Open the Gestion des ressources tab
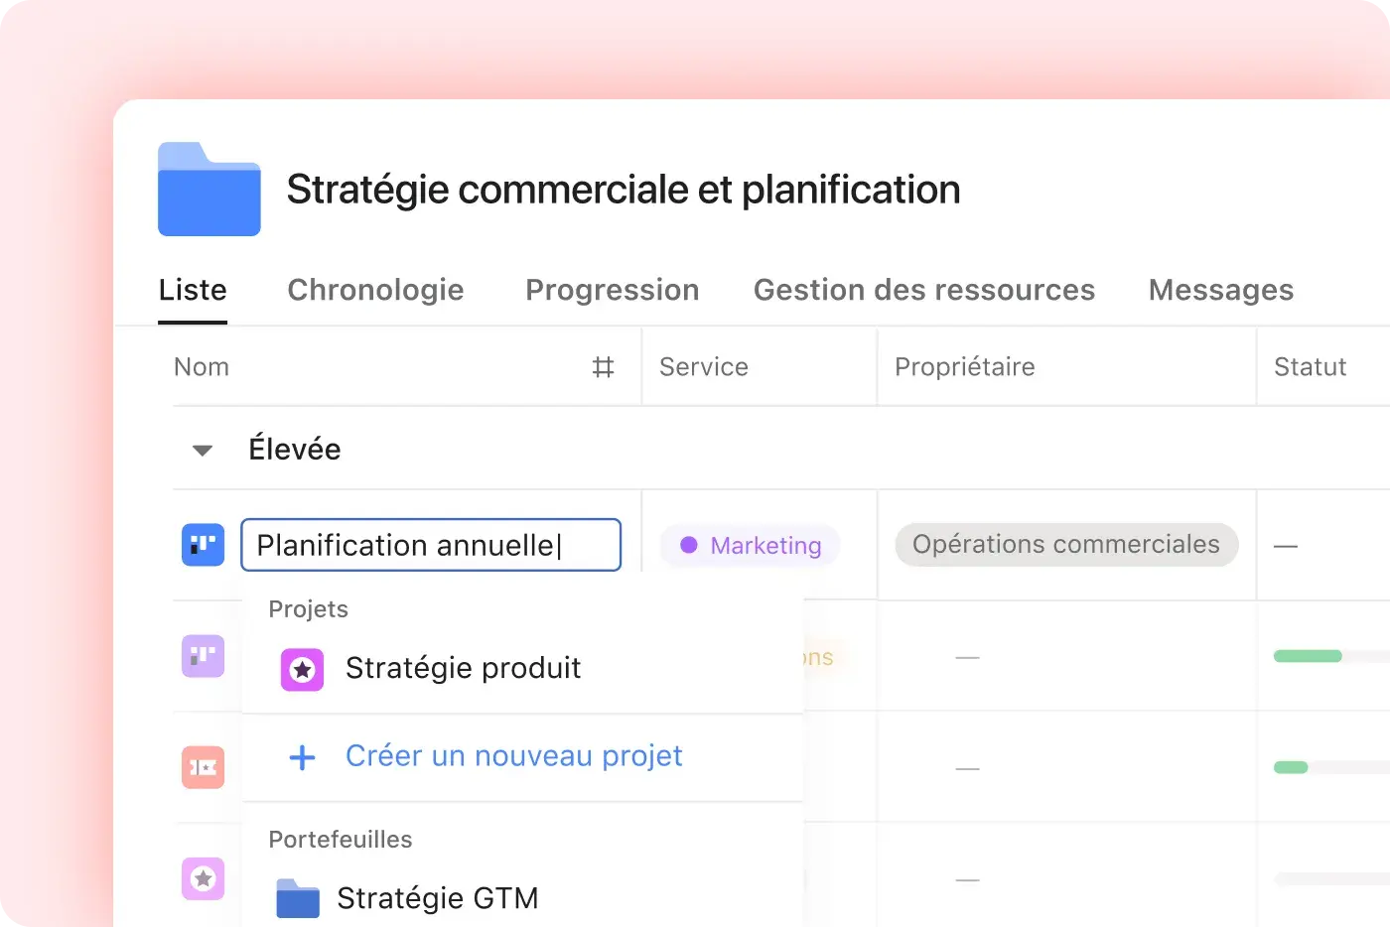Viewport: 1390px width, 927px height. (x=924, y=290)
